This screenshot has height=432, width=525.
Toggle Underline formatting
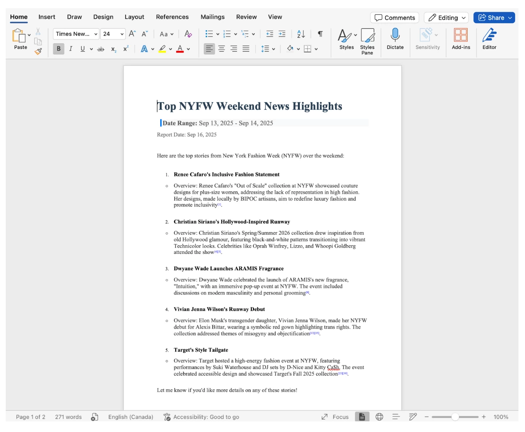click(83, 49)
